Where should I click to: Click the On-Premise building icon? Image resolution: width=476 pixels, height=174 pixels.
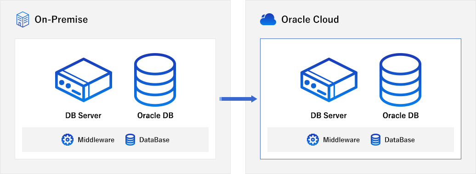coord(23,20)
